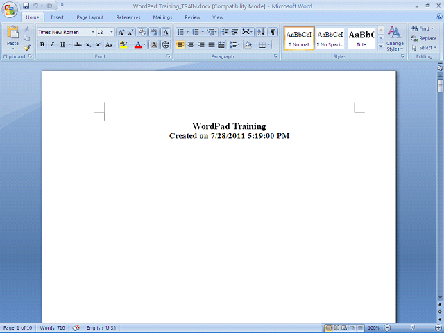Screen dimensions: 444x333
Task: Check proofing errors in status bar
Action: click(76, 328)
